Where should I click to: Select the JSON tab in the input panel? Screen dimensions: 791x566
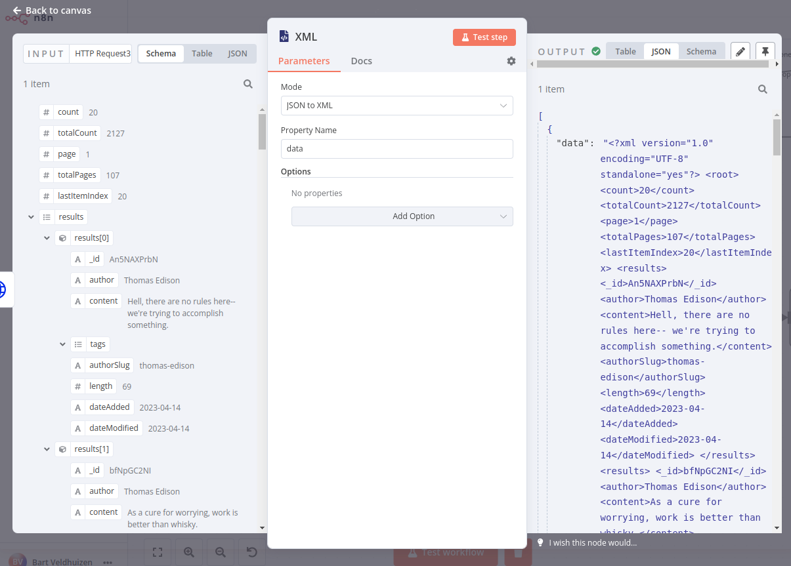237,53
